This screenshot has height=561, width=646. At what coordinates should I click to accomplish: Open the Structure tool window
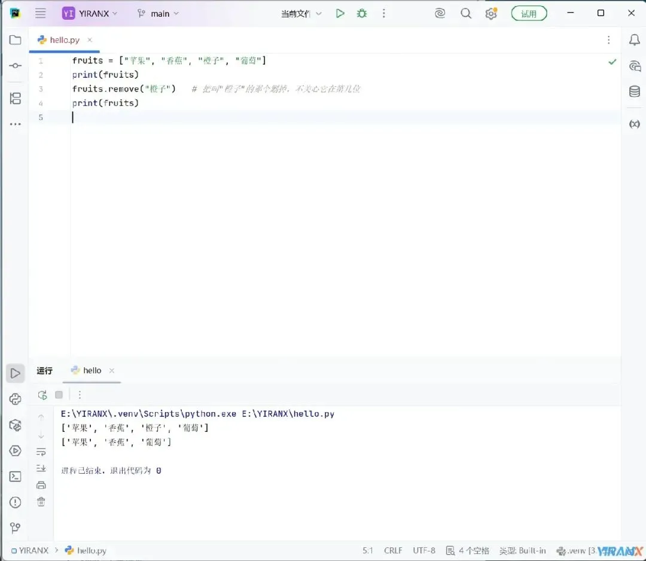(x=15, y=99)
